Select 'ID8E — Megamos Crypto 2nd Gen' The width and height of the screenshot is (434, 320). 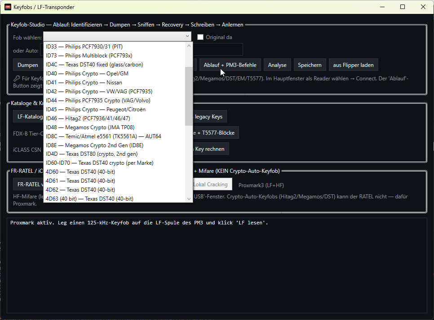(x=114, y=145)
